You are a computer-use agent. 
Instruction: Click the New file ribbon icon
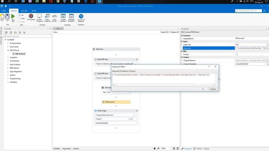(x=2, y=16)
